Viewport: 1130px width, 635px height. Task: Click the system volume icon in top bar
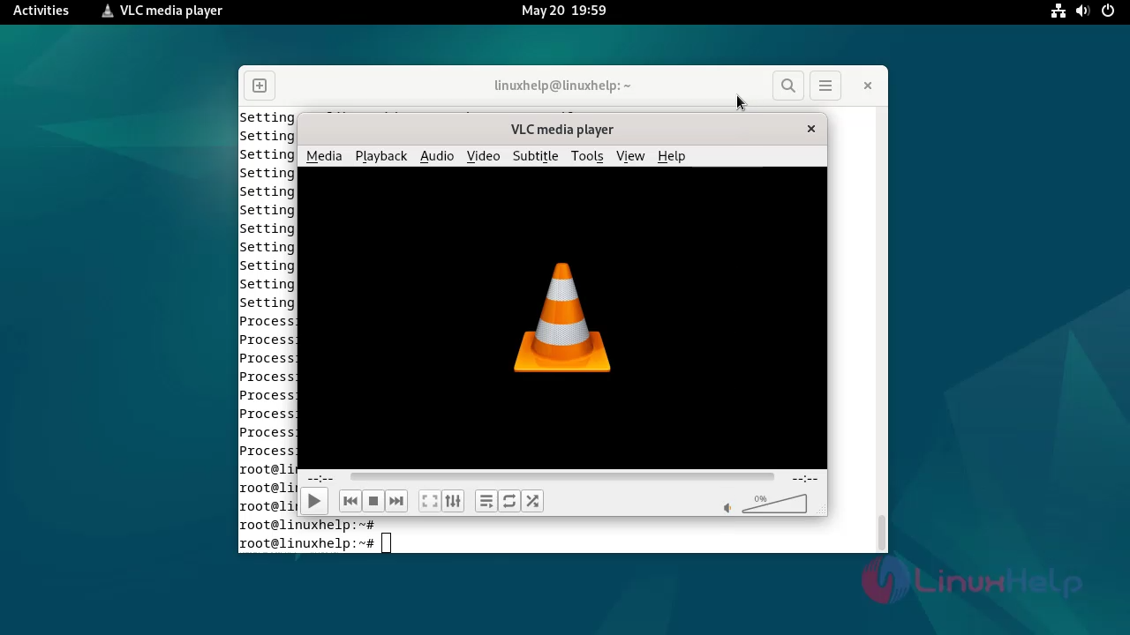1083,11
